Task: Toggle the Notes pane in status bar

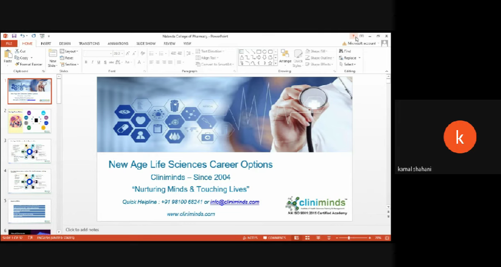Action: [250, 238]
